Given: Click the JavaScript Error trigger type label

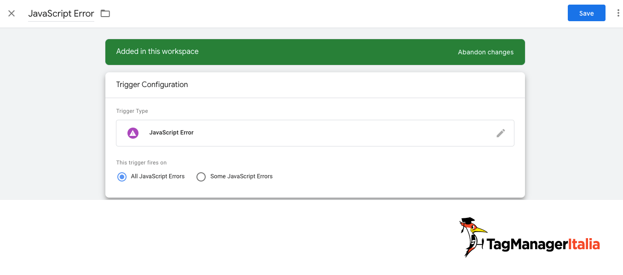Looking at the screenshot, I should point(171,133).
